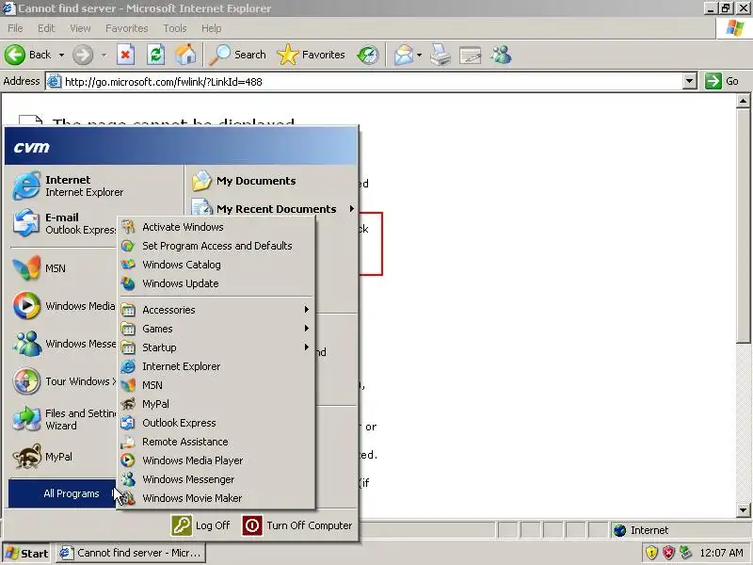The height and width of the screenshot is (565, 753).
Task: Expand the Accessories submenu
Action: pos(216,310)
